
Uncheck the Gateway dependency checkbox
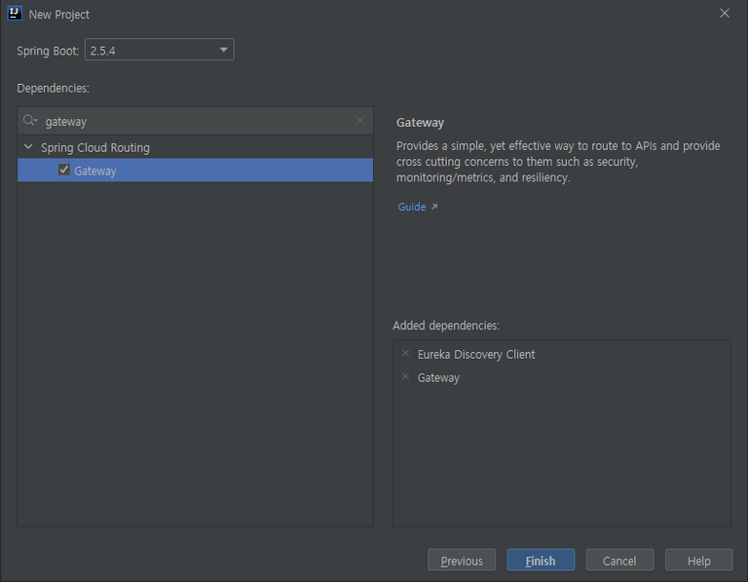pos(64,170)
